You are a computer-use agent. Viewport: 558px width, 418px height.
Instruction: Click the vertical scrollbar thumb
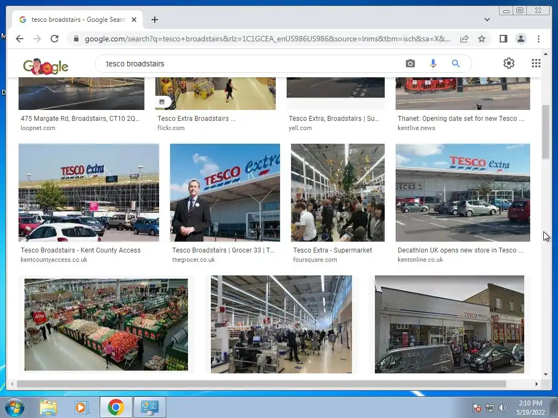(545, 132)
